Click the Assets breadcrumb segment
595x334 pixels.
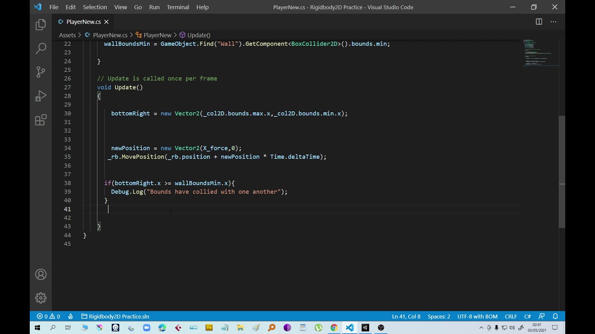click(67, 35)
